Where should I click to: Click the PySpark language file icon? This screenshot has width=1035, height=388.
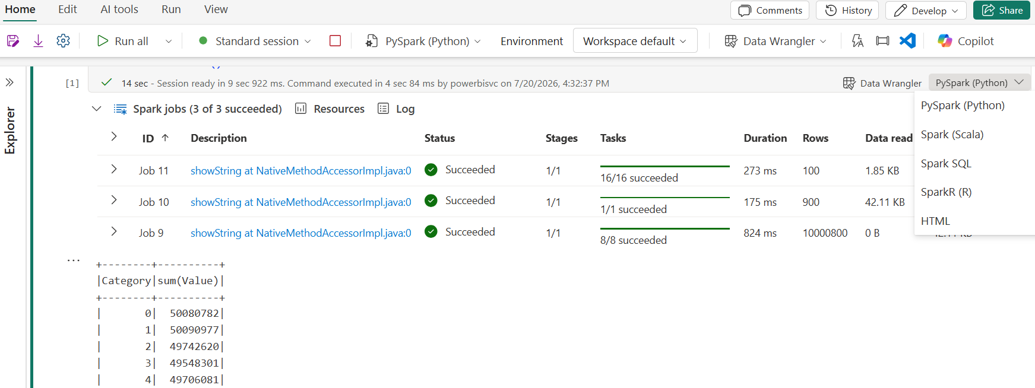[x=372, y=41]
